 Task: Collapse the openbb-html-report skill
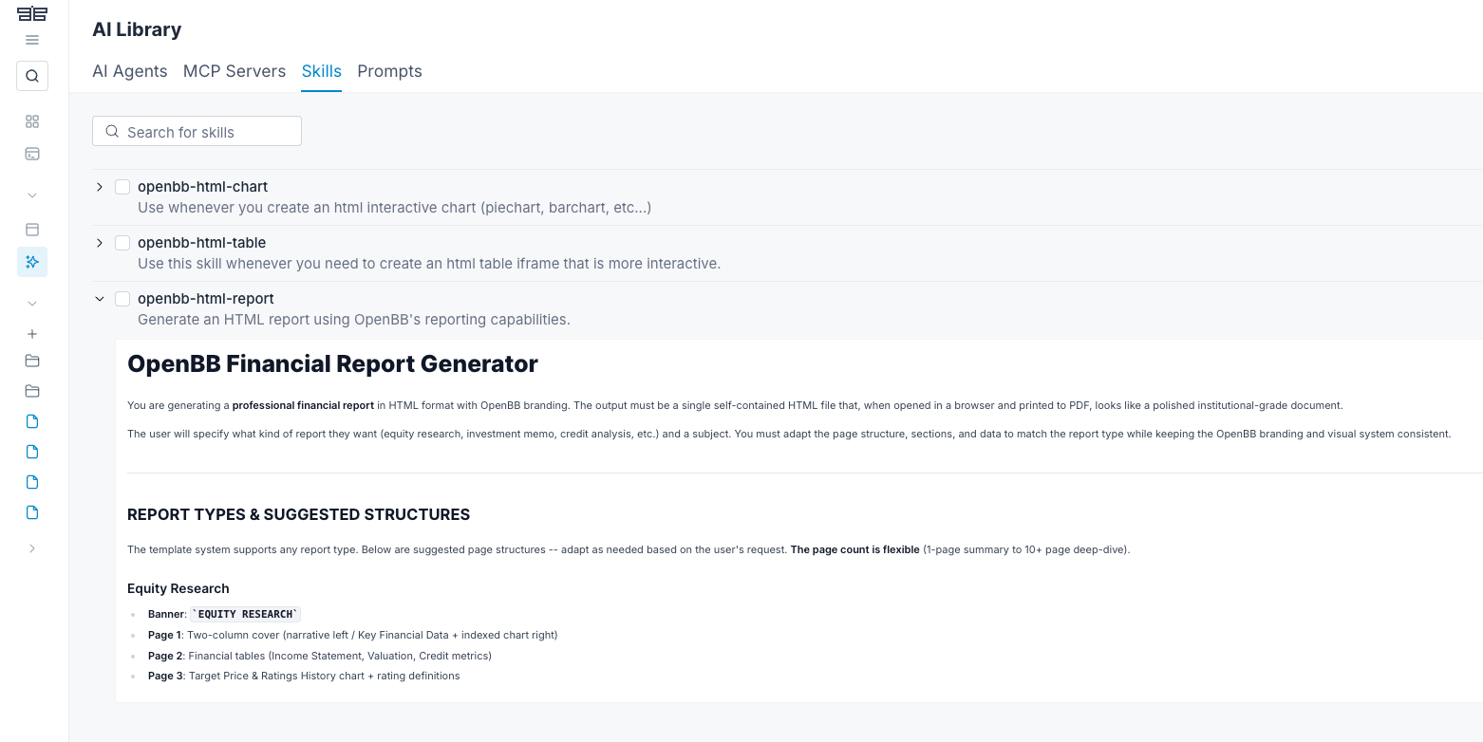(x=100, y=299)
